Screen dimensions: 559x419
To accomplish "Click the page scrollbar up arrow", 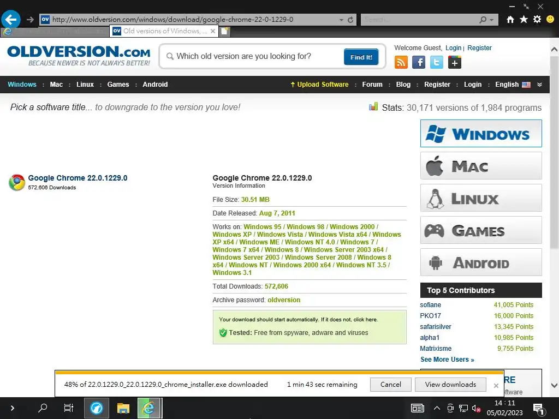I will [554, 50].
